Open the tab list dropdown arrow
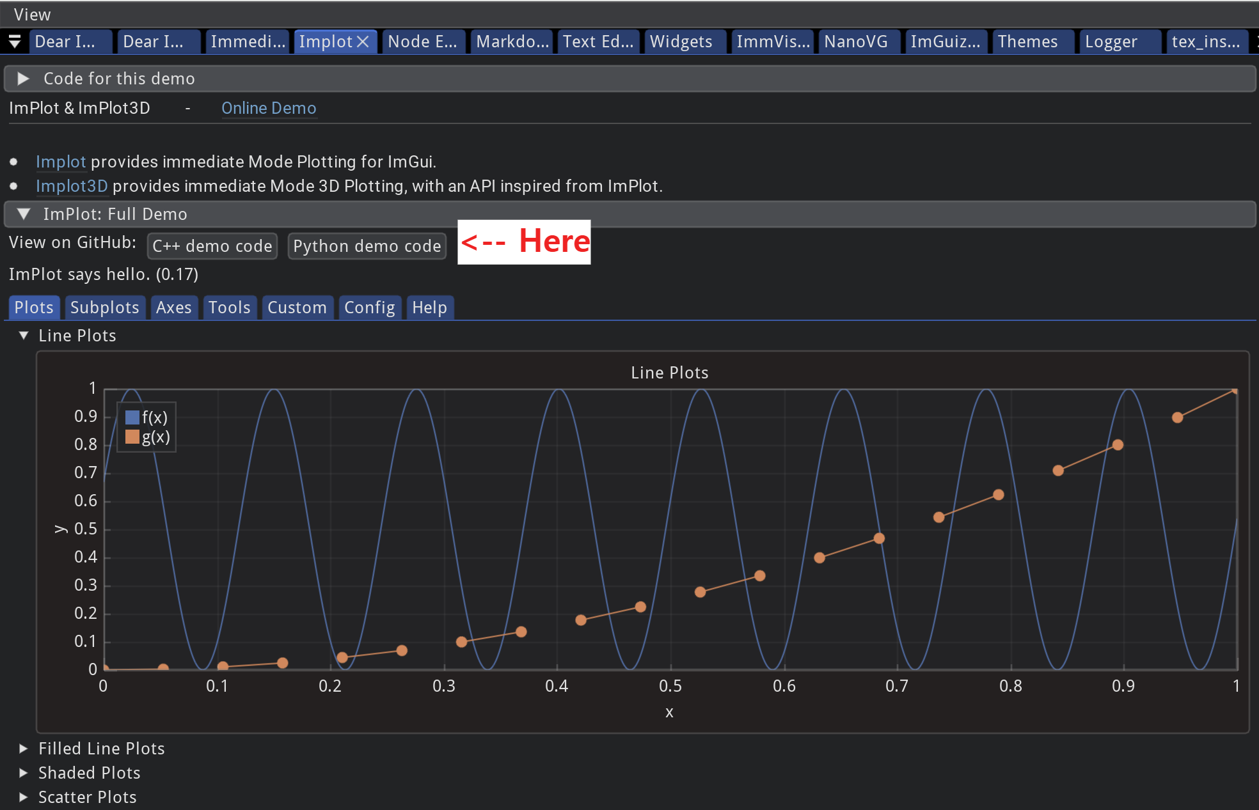 tap(14, 42)
